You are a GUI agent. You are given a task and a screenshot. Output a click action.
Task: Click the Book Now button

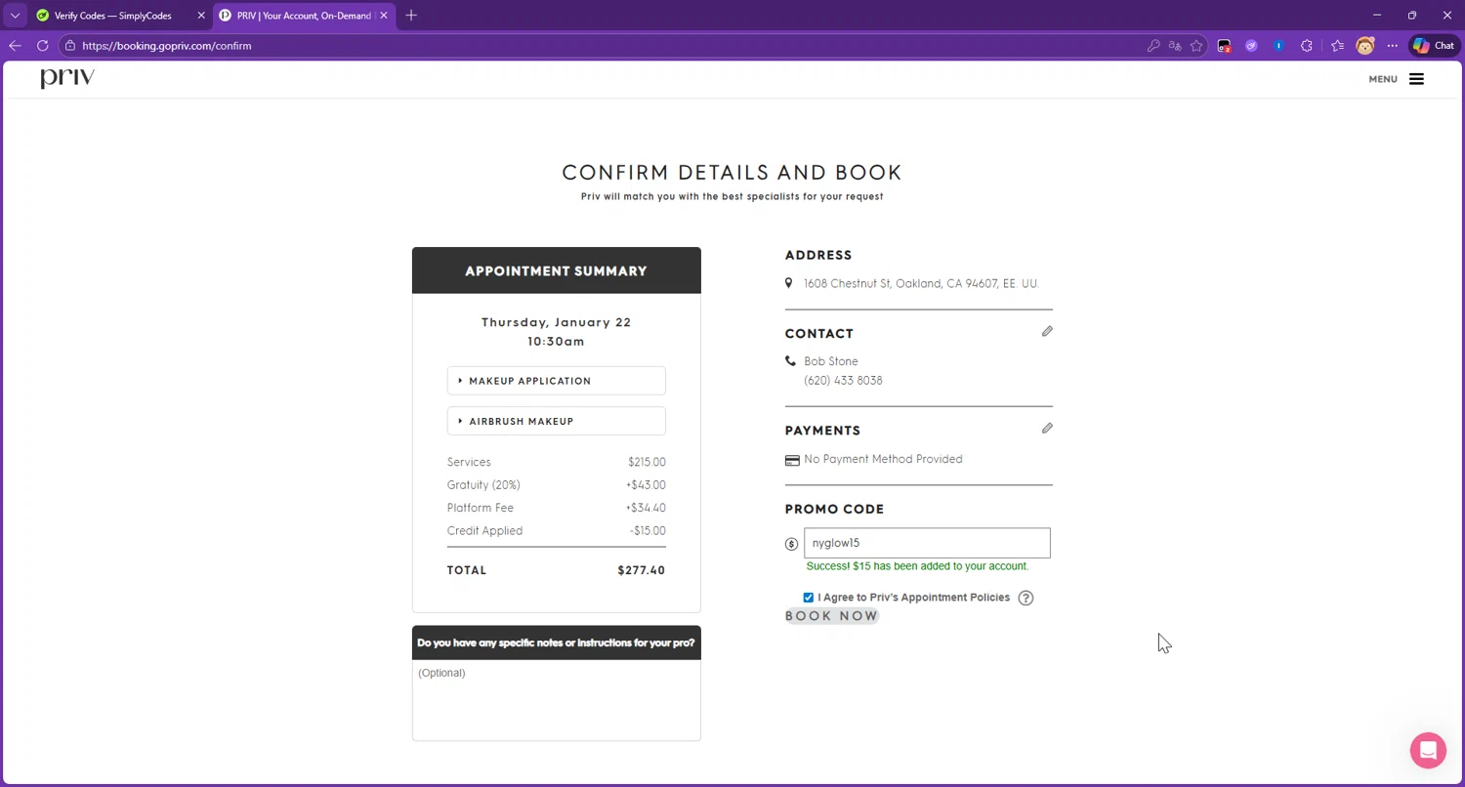coord(832,616)
